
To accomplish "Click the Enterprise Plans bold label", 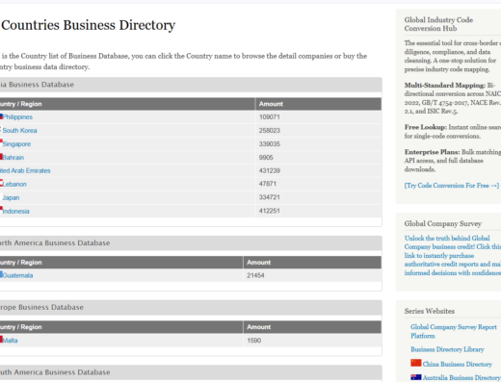I will 432,152.
